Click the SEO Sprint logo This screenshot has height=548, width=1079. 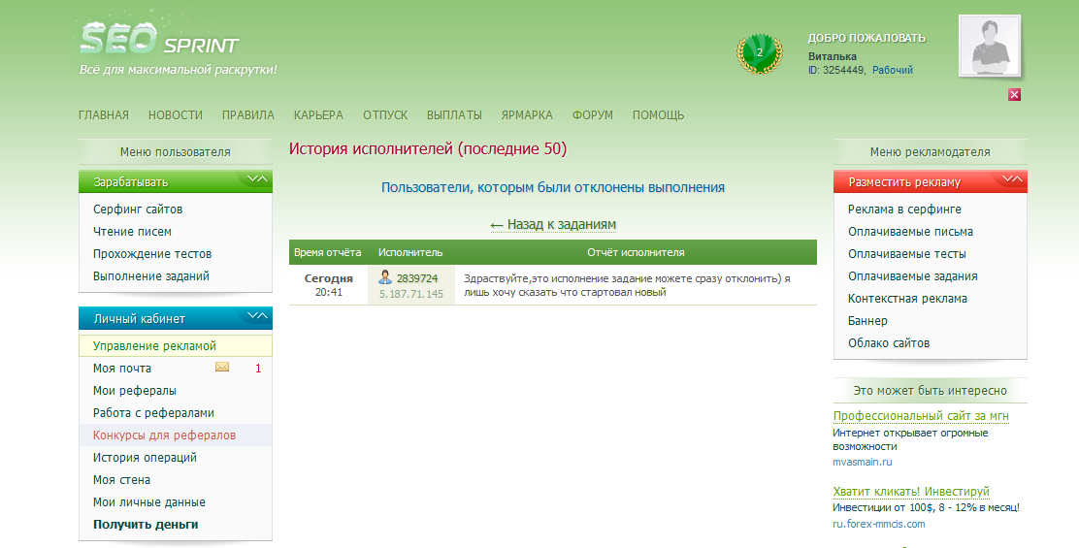coord(160,39)
